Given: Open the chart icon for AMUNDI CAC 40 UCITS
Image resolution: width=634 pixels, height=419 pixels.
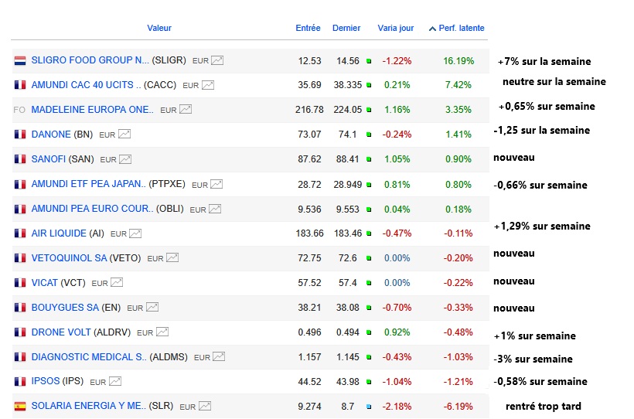Looking at the screenshot, I should click(x=208, y=85).
